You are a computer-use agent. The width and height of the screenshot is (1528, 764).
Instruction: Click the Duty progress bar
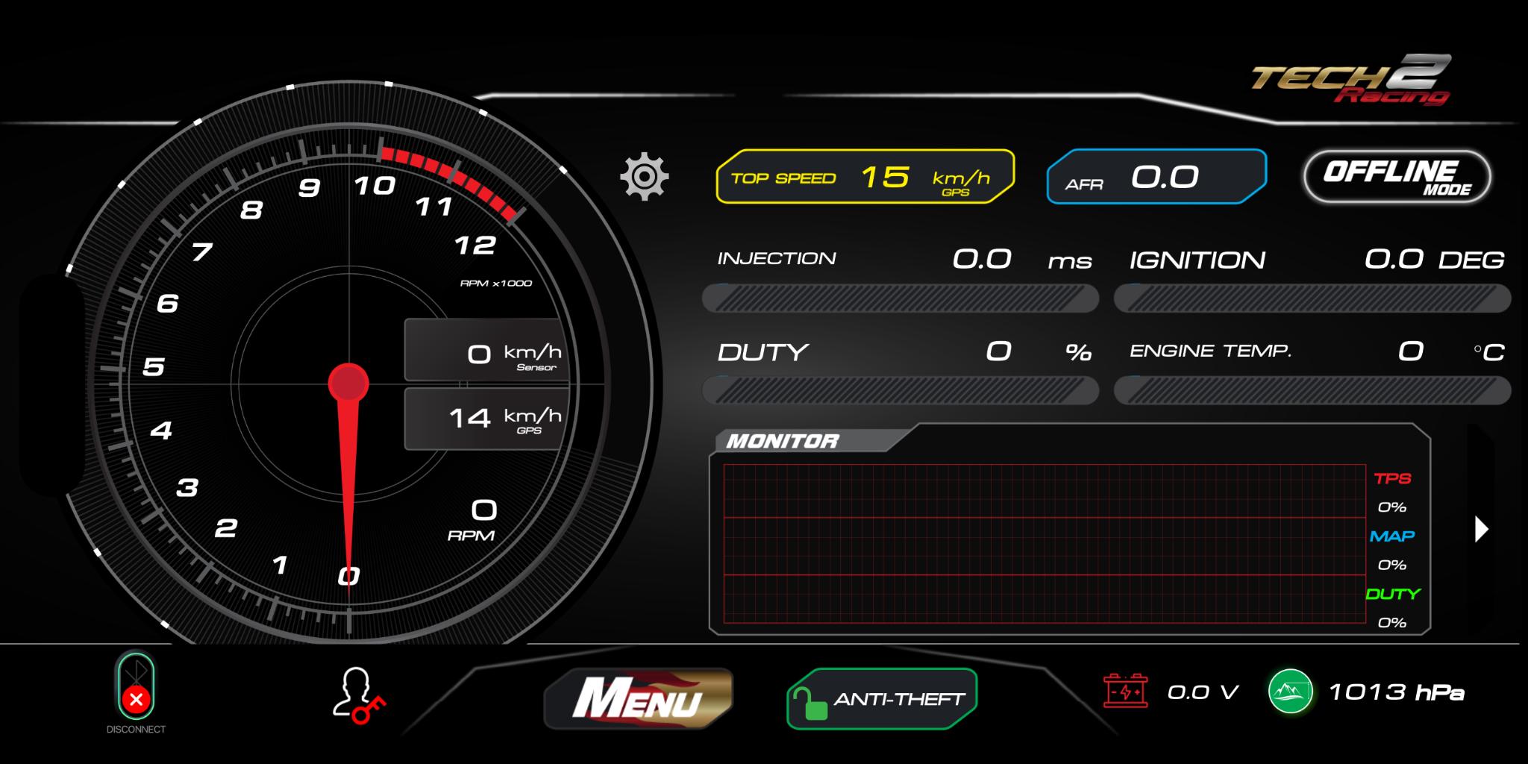pos(901,390)
